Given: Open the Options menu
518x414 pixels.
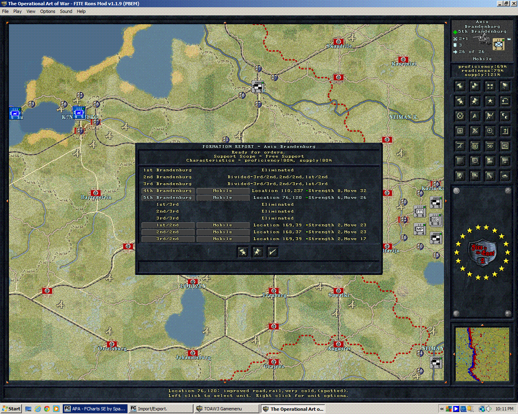Looking at the screenshot, I should coord(47,11).
